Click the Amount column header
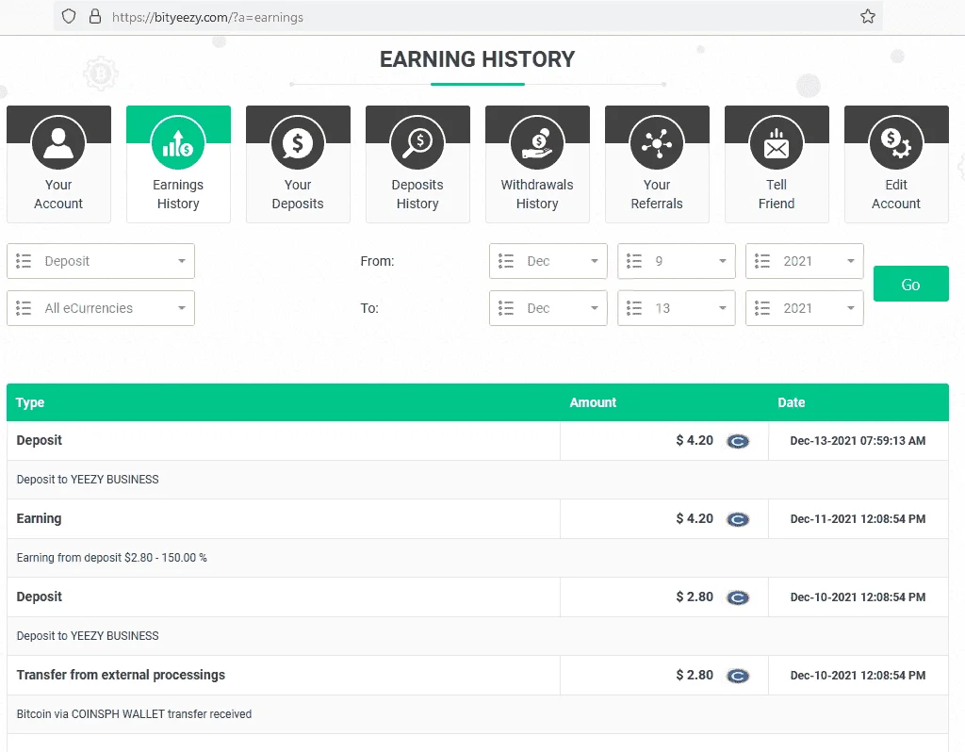Image resolution: width=965 pixels, height=752 pixels. (x=593, y=402)
